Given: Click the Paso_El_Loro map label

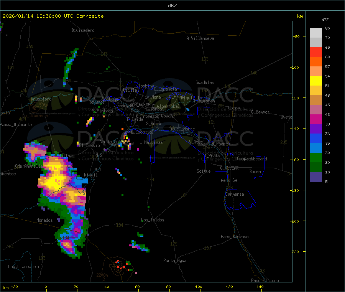Looking at the screenshot, I should coord(265,280).
